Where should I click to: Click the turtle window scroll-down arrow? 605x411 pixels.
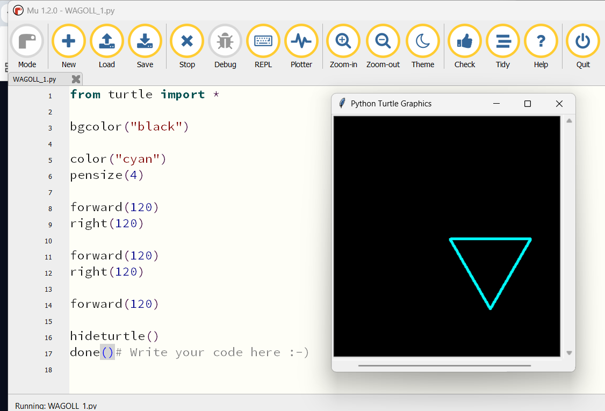coord(569,353)
